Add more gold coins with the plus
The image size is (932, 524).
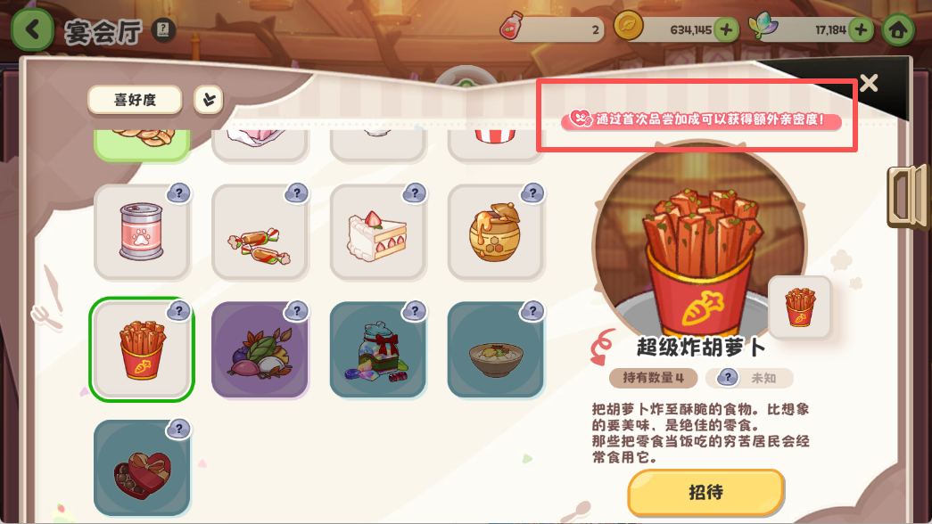click(726, 29)
